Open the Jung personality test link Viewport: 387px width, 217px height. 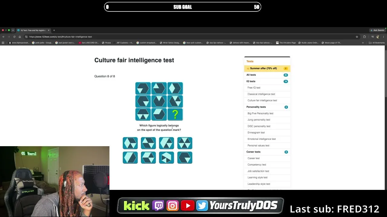pos(259,120)
